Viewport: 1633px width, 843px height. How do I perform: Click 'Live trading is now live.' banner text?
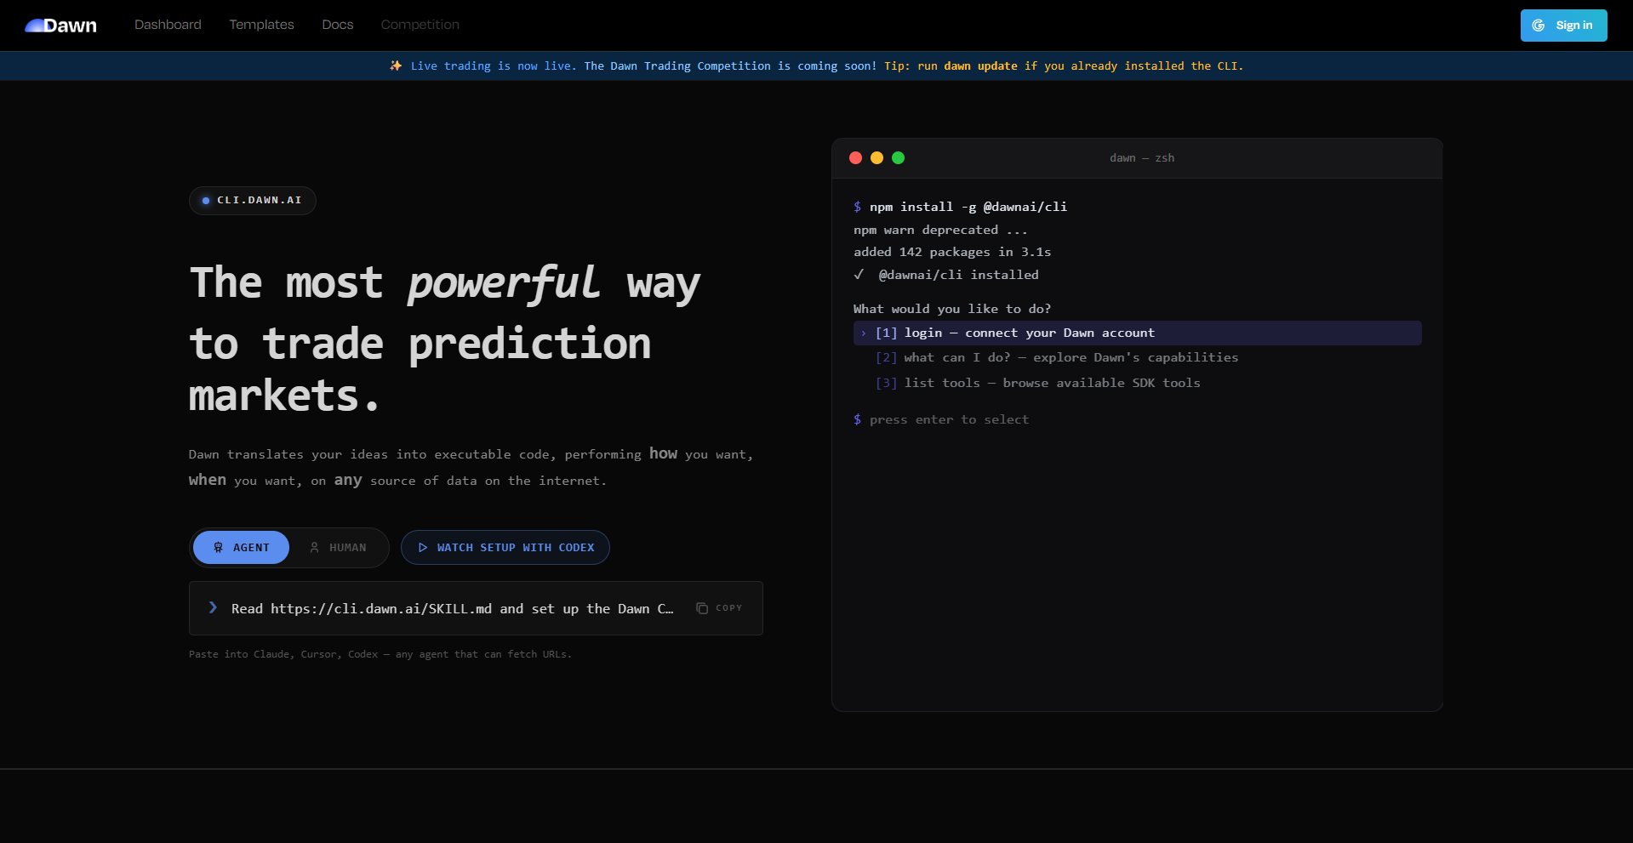click(494, 66)
